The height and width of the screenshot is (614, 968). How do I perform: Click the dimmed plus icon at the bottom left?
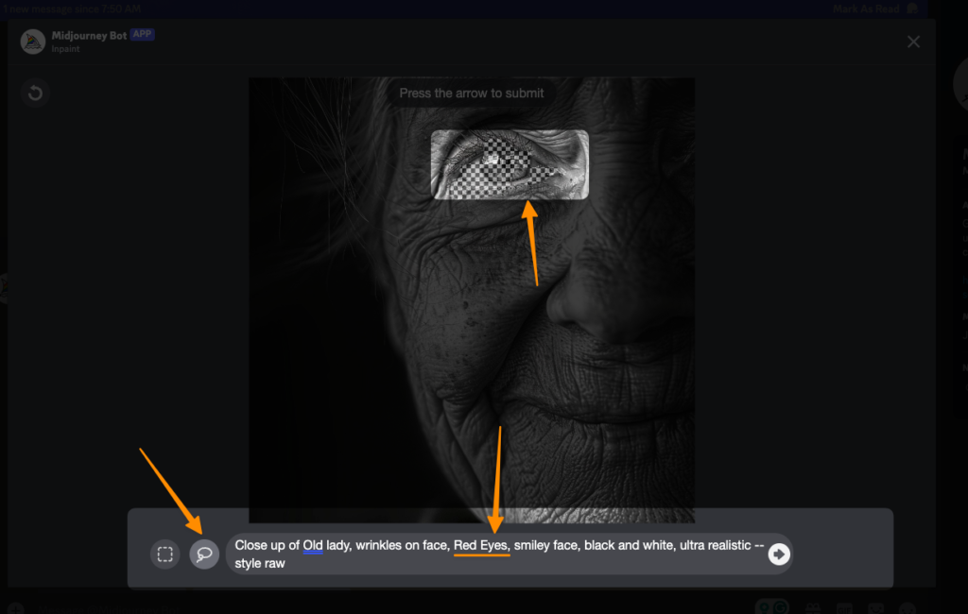(14, 608)
